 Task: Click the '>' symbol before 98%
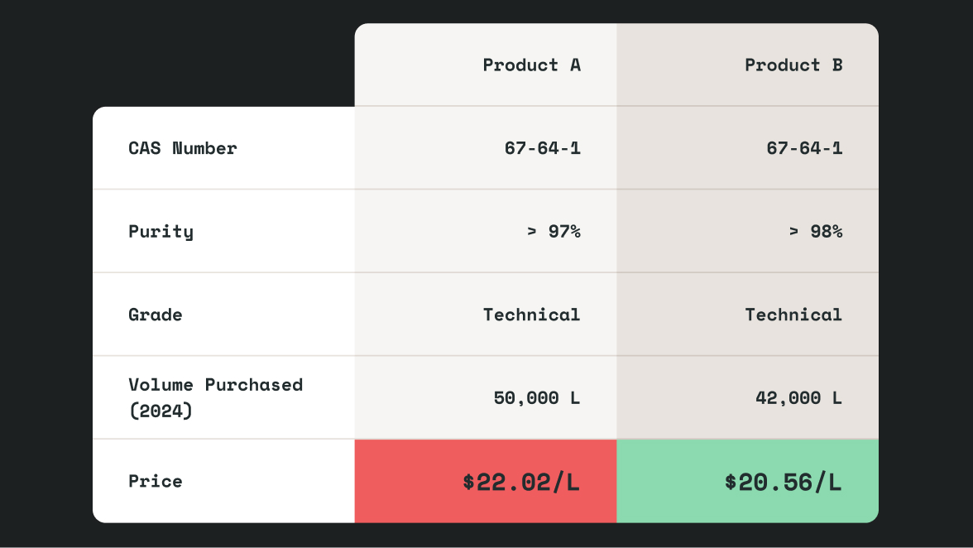pos(793,232)
